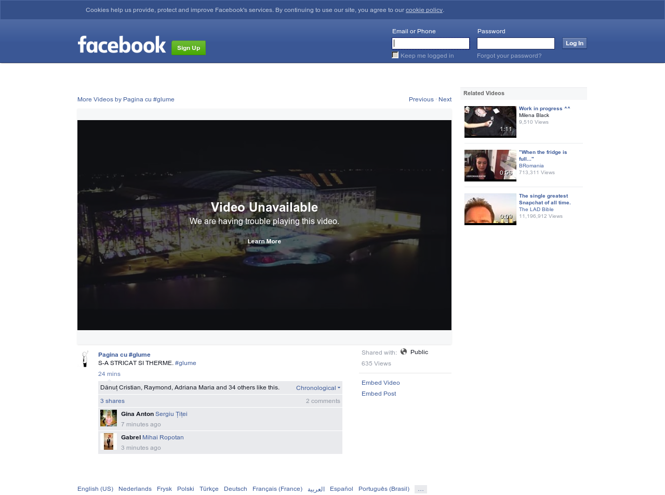The height and width of the screenshot is (495, 665).
Task: Switch language to Français (France)
Action: point(277,489)
